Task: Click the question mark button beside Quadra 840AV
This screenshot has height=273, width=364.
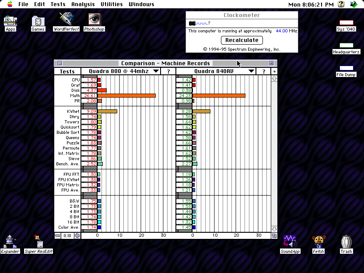Action: tap(263, 71)
